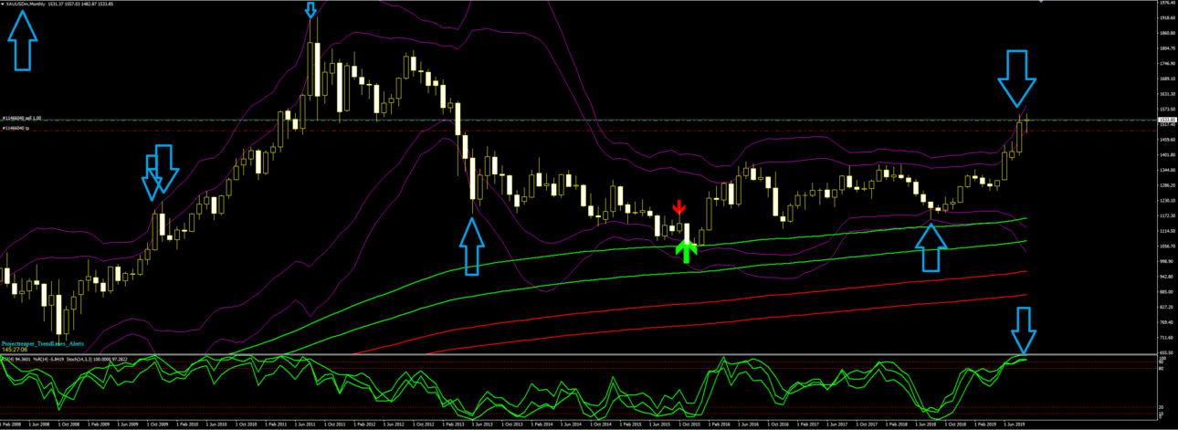Viewport: 1178px width, 430px height.
Task: Click the %R(14) -5.8419 indicator label
Action: 48,358
